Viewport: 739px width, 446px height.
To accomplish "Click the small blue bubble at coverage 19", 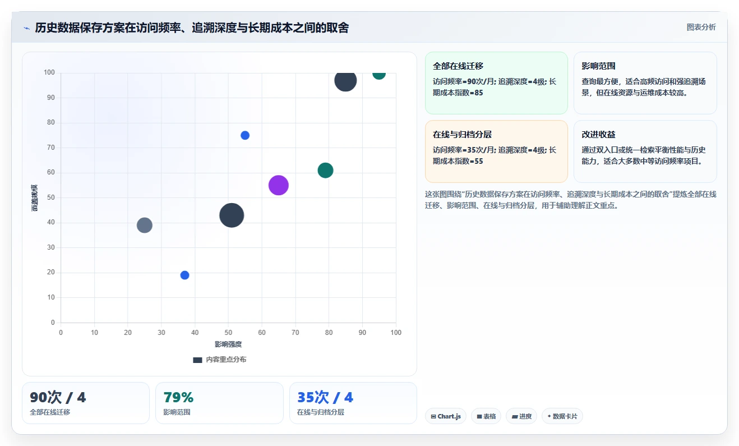I will (x=184, y=275).
